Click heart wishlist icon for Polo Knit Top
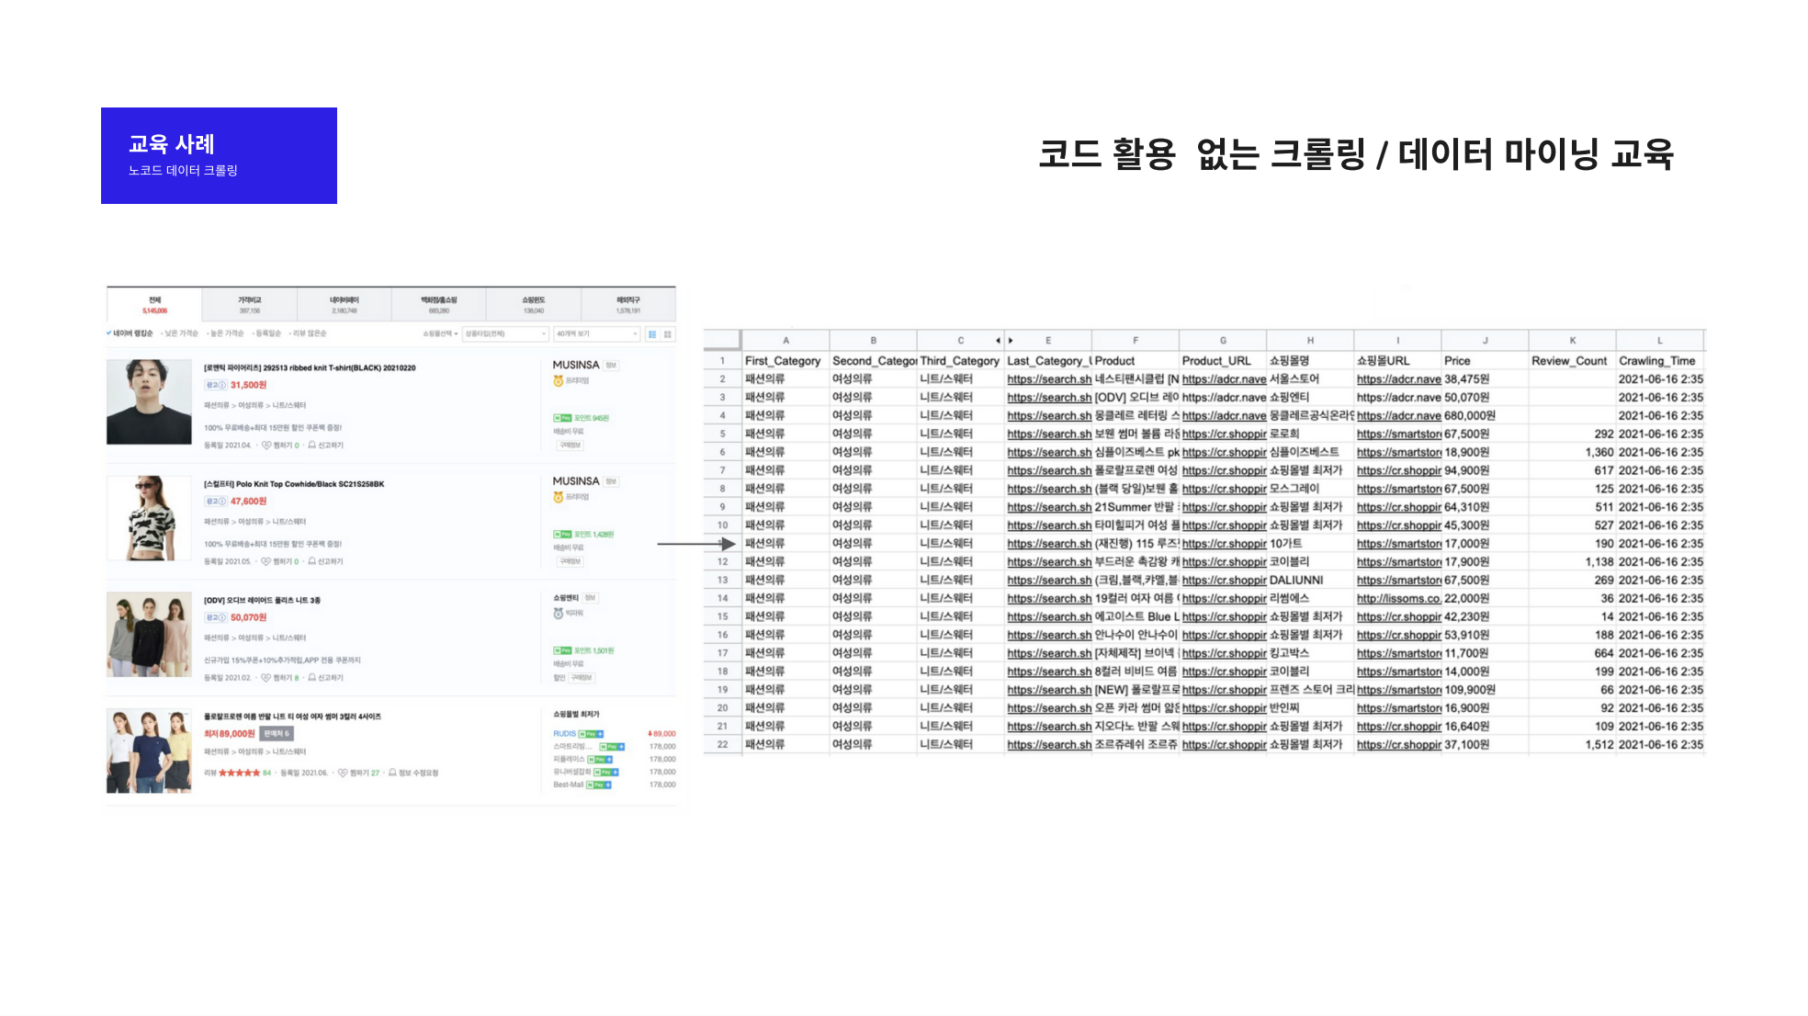The image size is (1808, 1016). 266,561
